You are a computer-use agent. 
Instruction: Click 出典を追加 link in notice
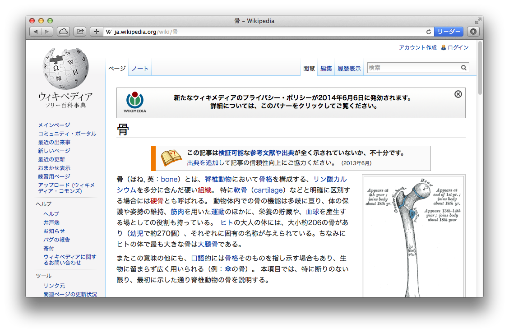203,162
